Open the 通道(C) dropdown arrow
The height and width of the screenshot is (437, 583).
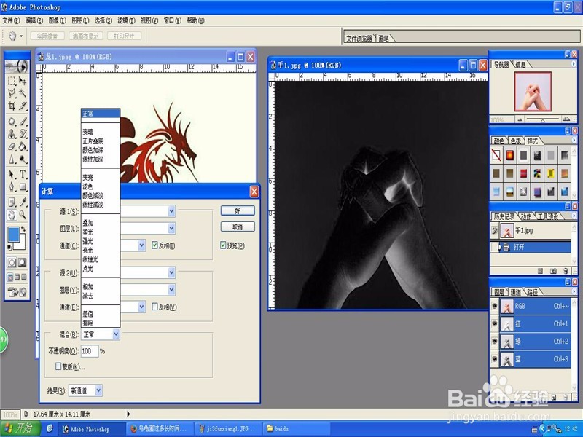click(141, 245)
